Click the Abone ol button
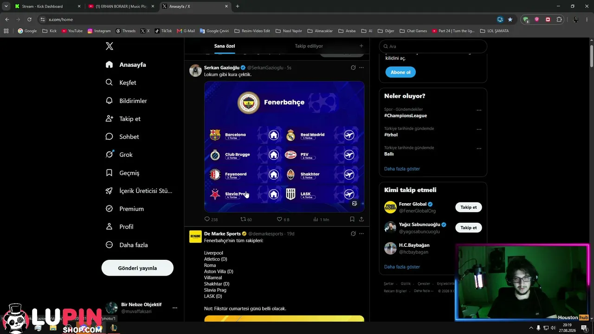 click(x=400, y=72)
